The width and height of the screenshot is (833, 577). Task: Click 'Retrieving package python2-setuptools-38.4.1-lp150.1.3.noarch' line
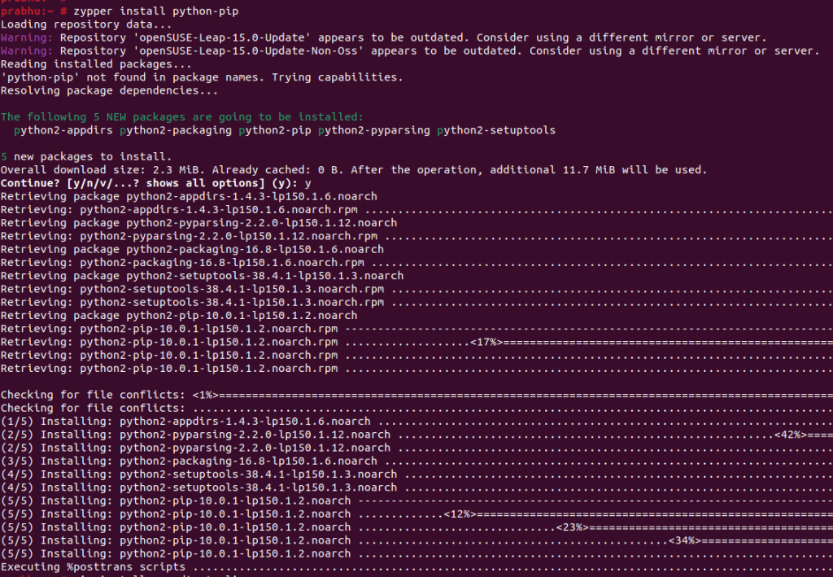(202, 276)
